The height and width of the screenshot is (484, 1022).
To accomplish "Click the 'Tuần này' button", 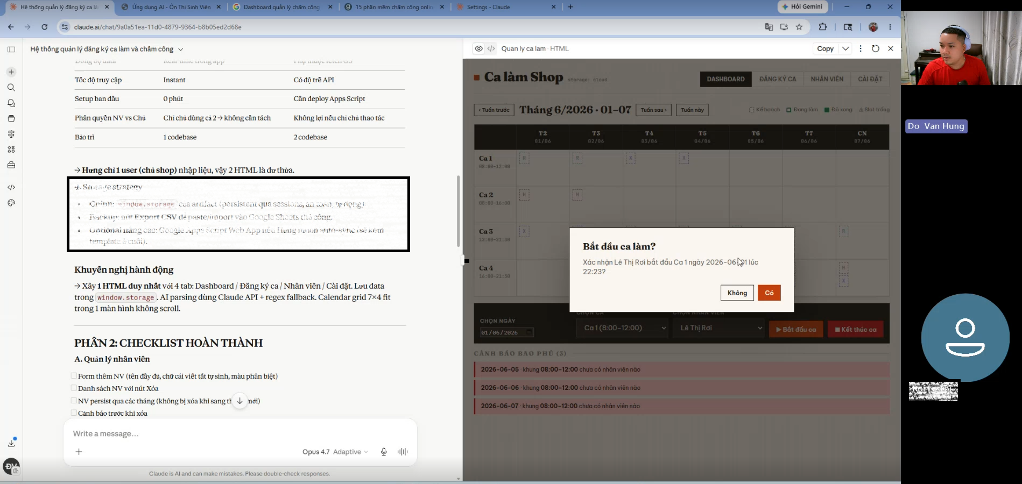I will coord(692,110).
